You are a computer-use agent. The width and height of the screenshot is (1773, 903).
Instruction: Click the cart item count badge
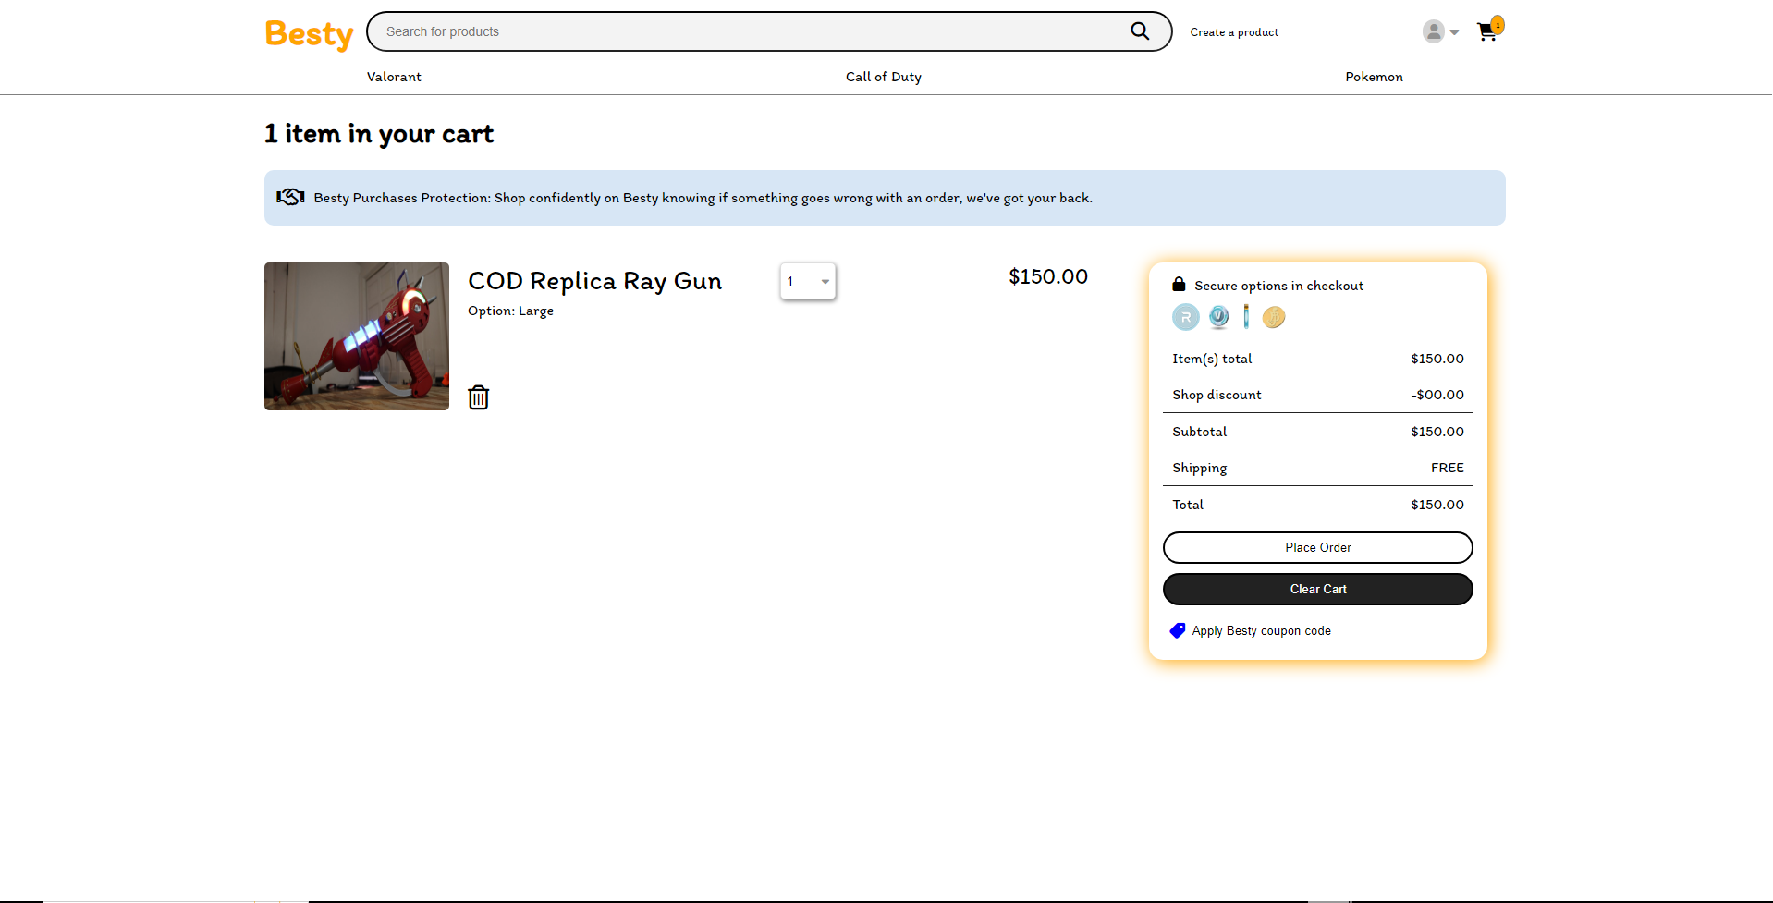(1498, 25)
